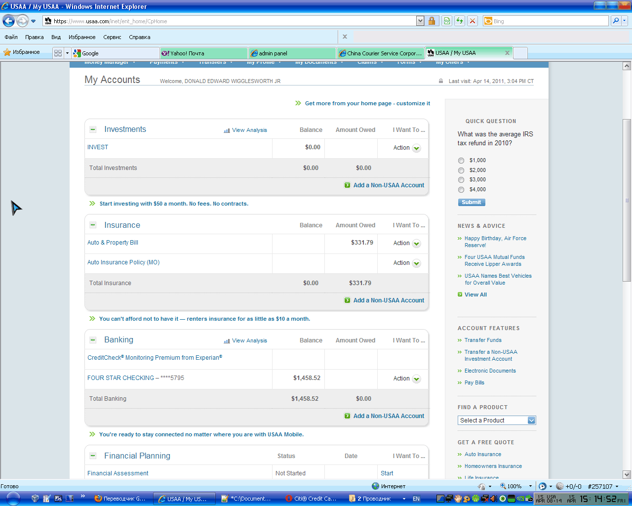Collapse the Financial Planning section
632x506 pixels.
pos(93,456)
